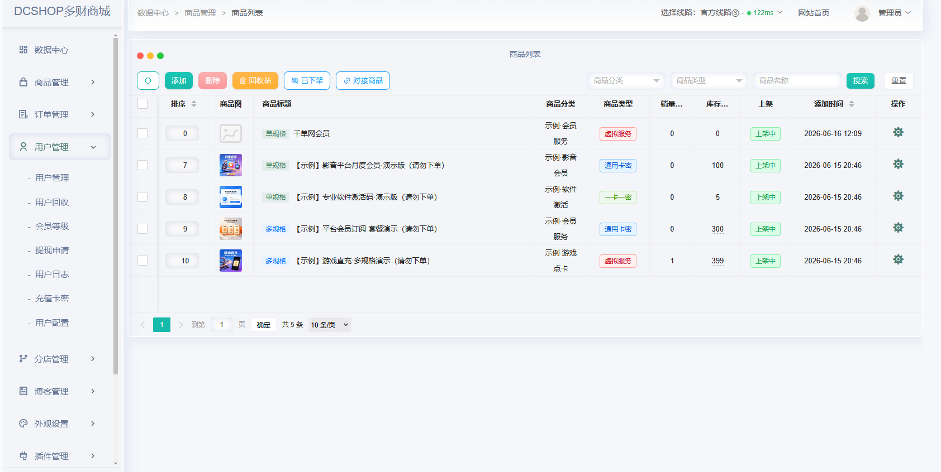Viewport: 941px width, 472px height.
Task: Click the 用户管理 person icon
Action: tap(23, 147)
